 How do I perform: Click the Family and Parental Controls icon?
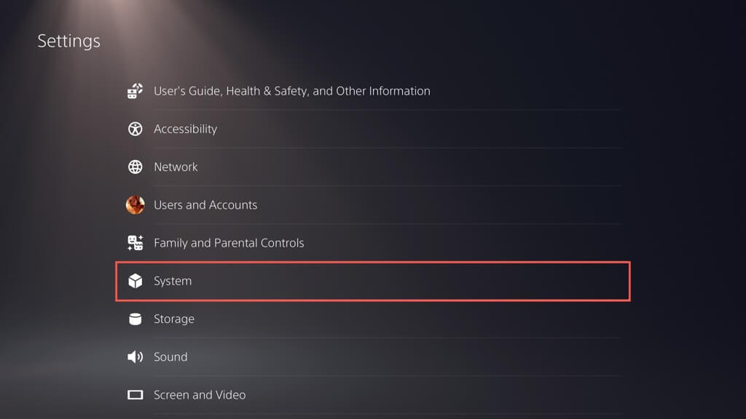click(x=136, y=243)
